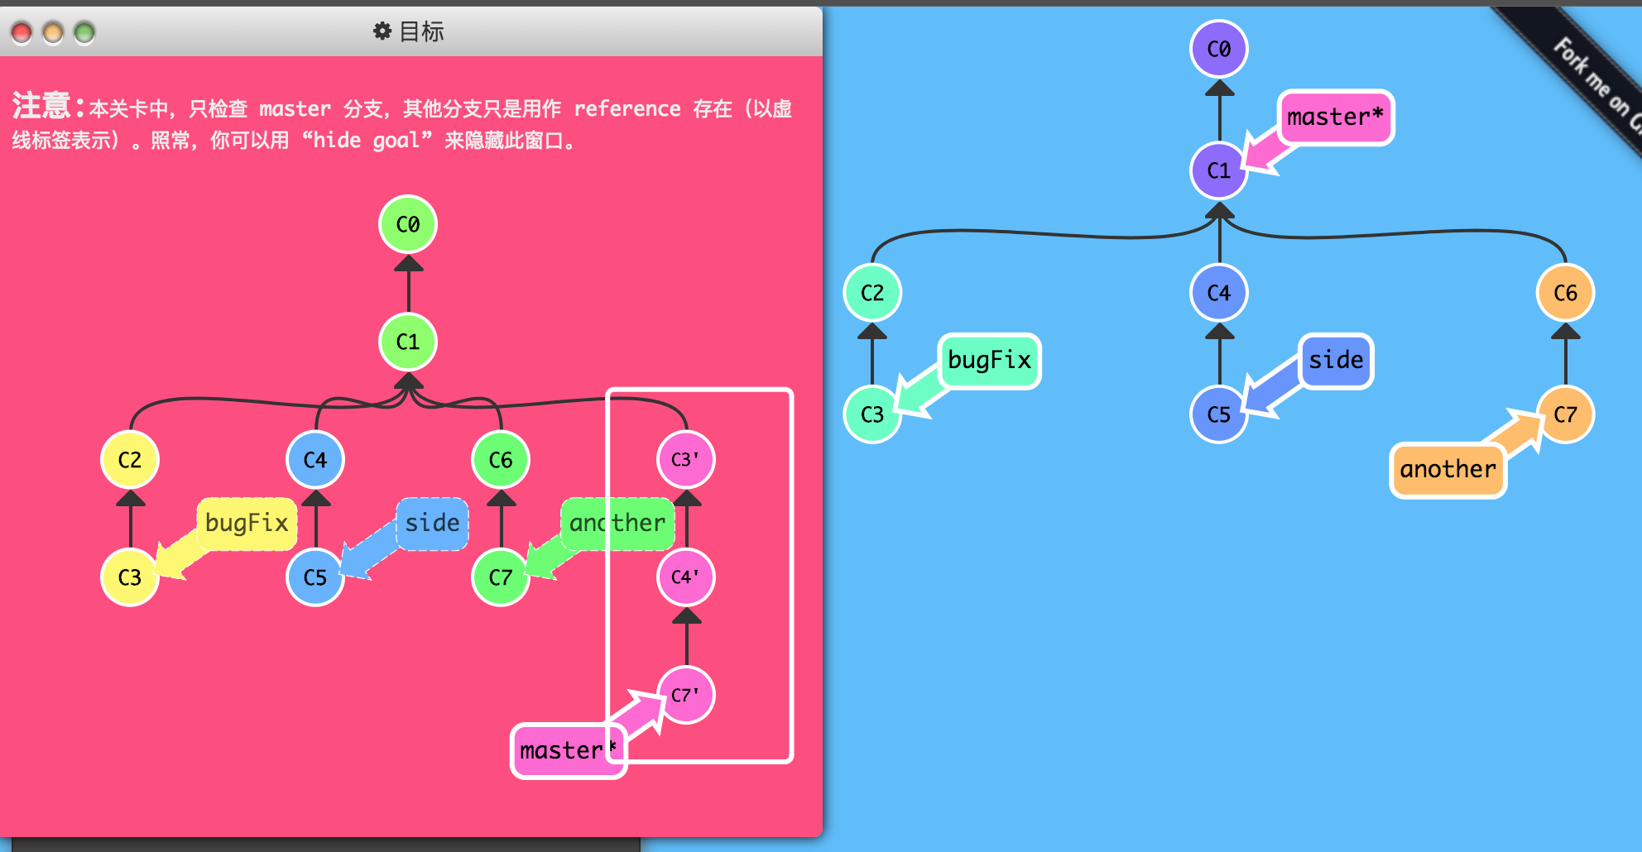Click the blue side label in goal window
This screenshot has height=852, width=1642.
click(x=432, y=524)
